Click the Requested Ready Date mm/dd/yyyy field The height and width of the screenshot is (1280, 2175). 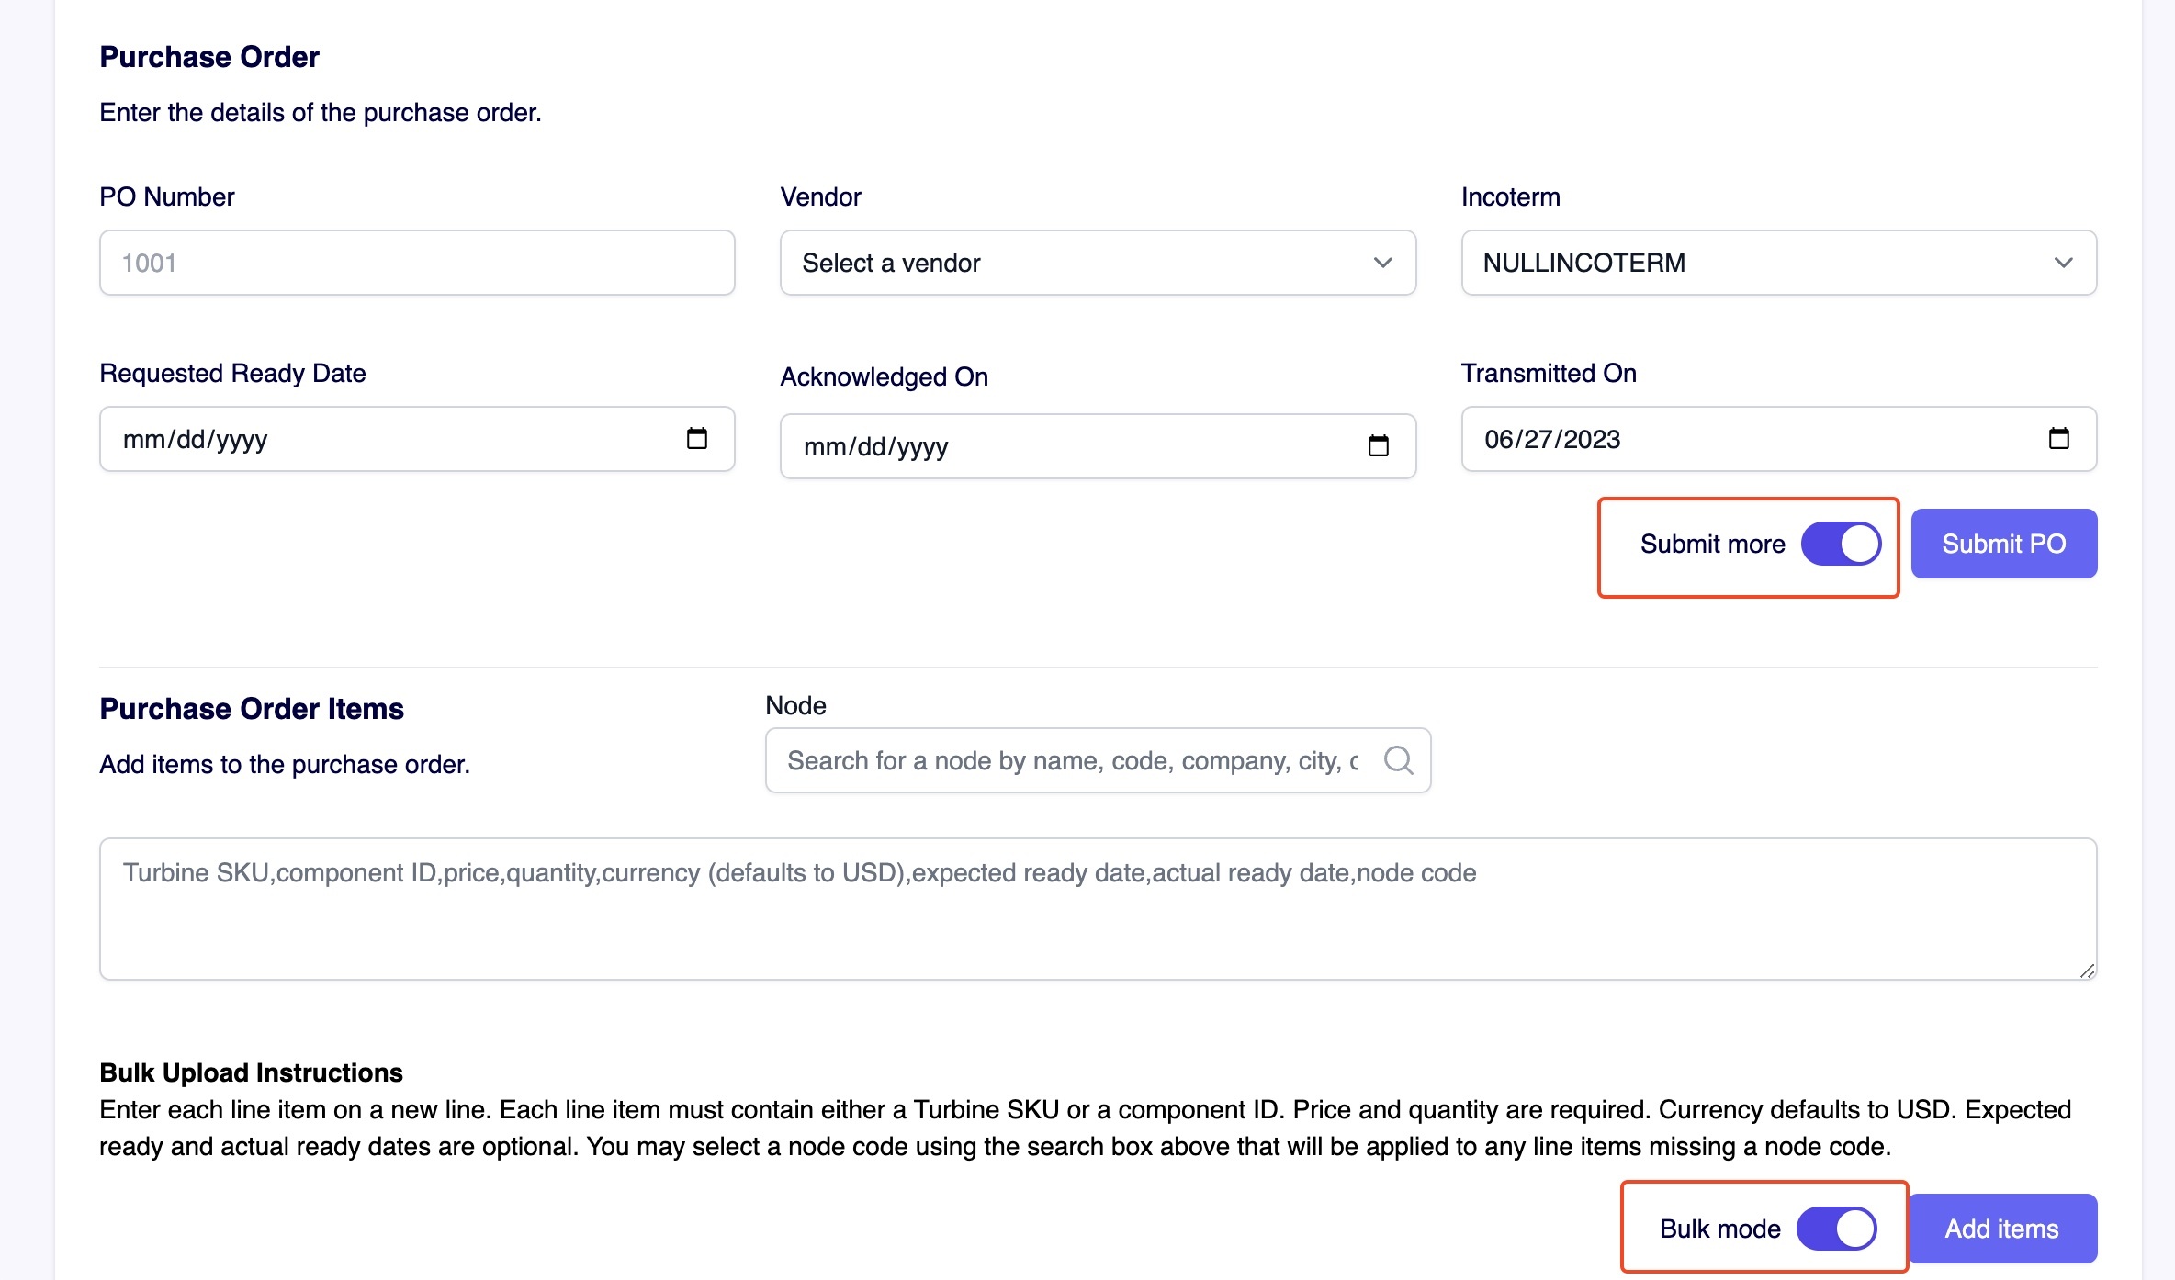[367, 439]
